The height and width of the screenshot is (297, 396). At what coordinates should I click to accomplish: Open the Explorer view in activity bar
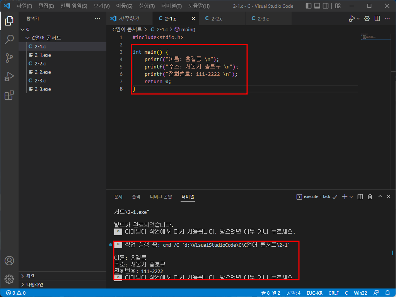(x=9, y=21)
